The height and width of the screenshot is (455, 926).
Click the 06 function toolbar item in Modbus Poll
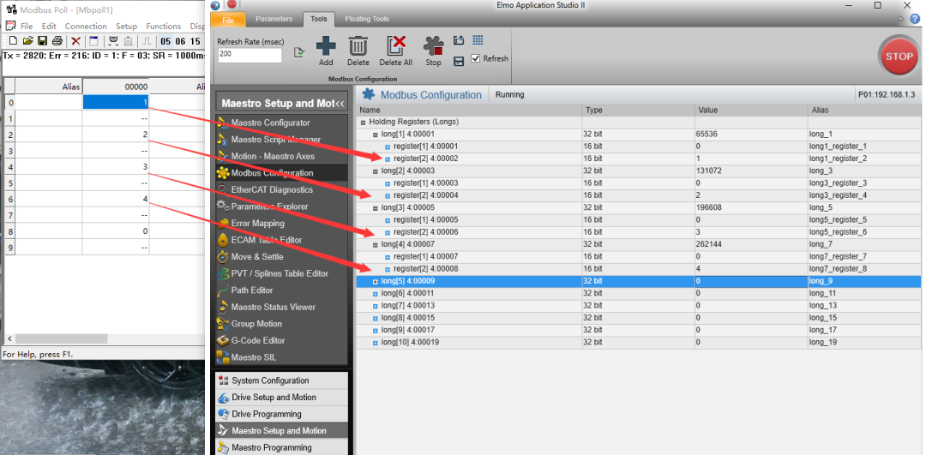[x=180, y=41]
